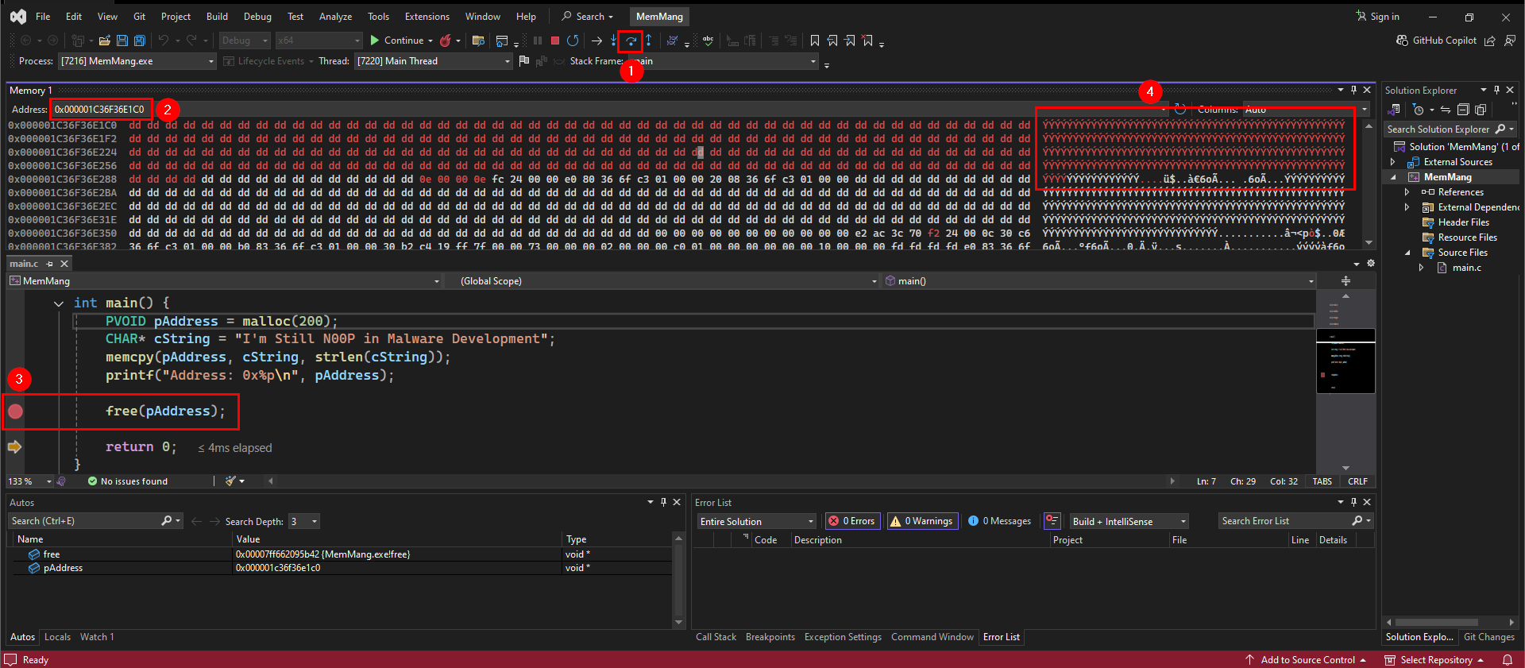Click Sign in link
Screen dimensions: 1525x668
click(x=1378, y=17)
